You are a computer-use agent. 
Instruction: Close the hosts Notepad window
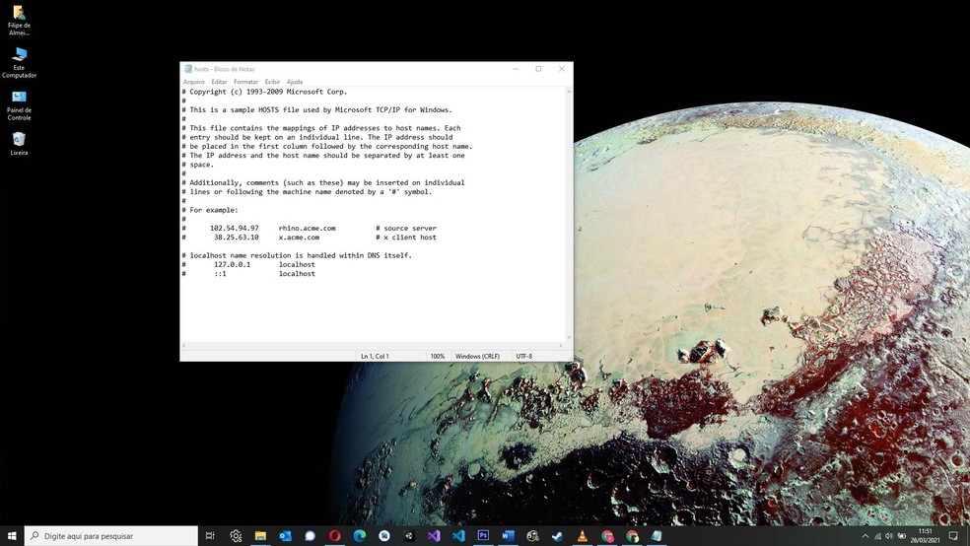(562, 69)
